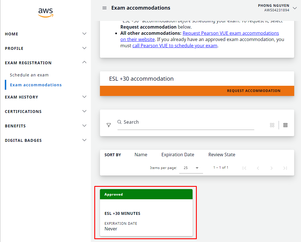Viewport: 301px width, 242px height.
Task: Switch to grid view icon
Action: tap(272, 125)
